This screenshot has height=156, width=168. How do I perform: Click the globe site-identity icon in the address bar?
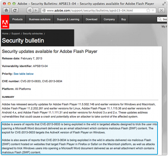44,10
